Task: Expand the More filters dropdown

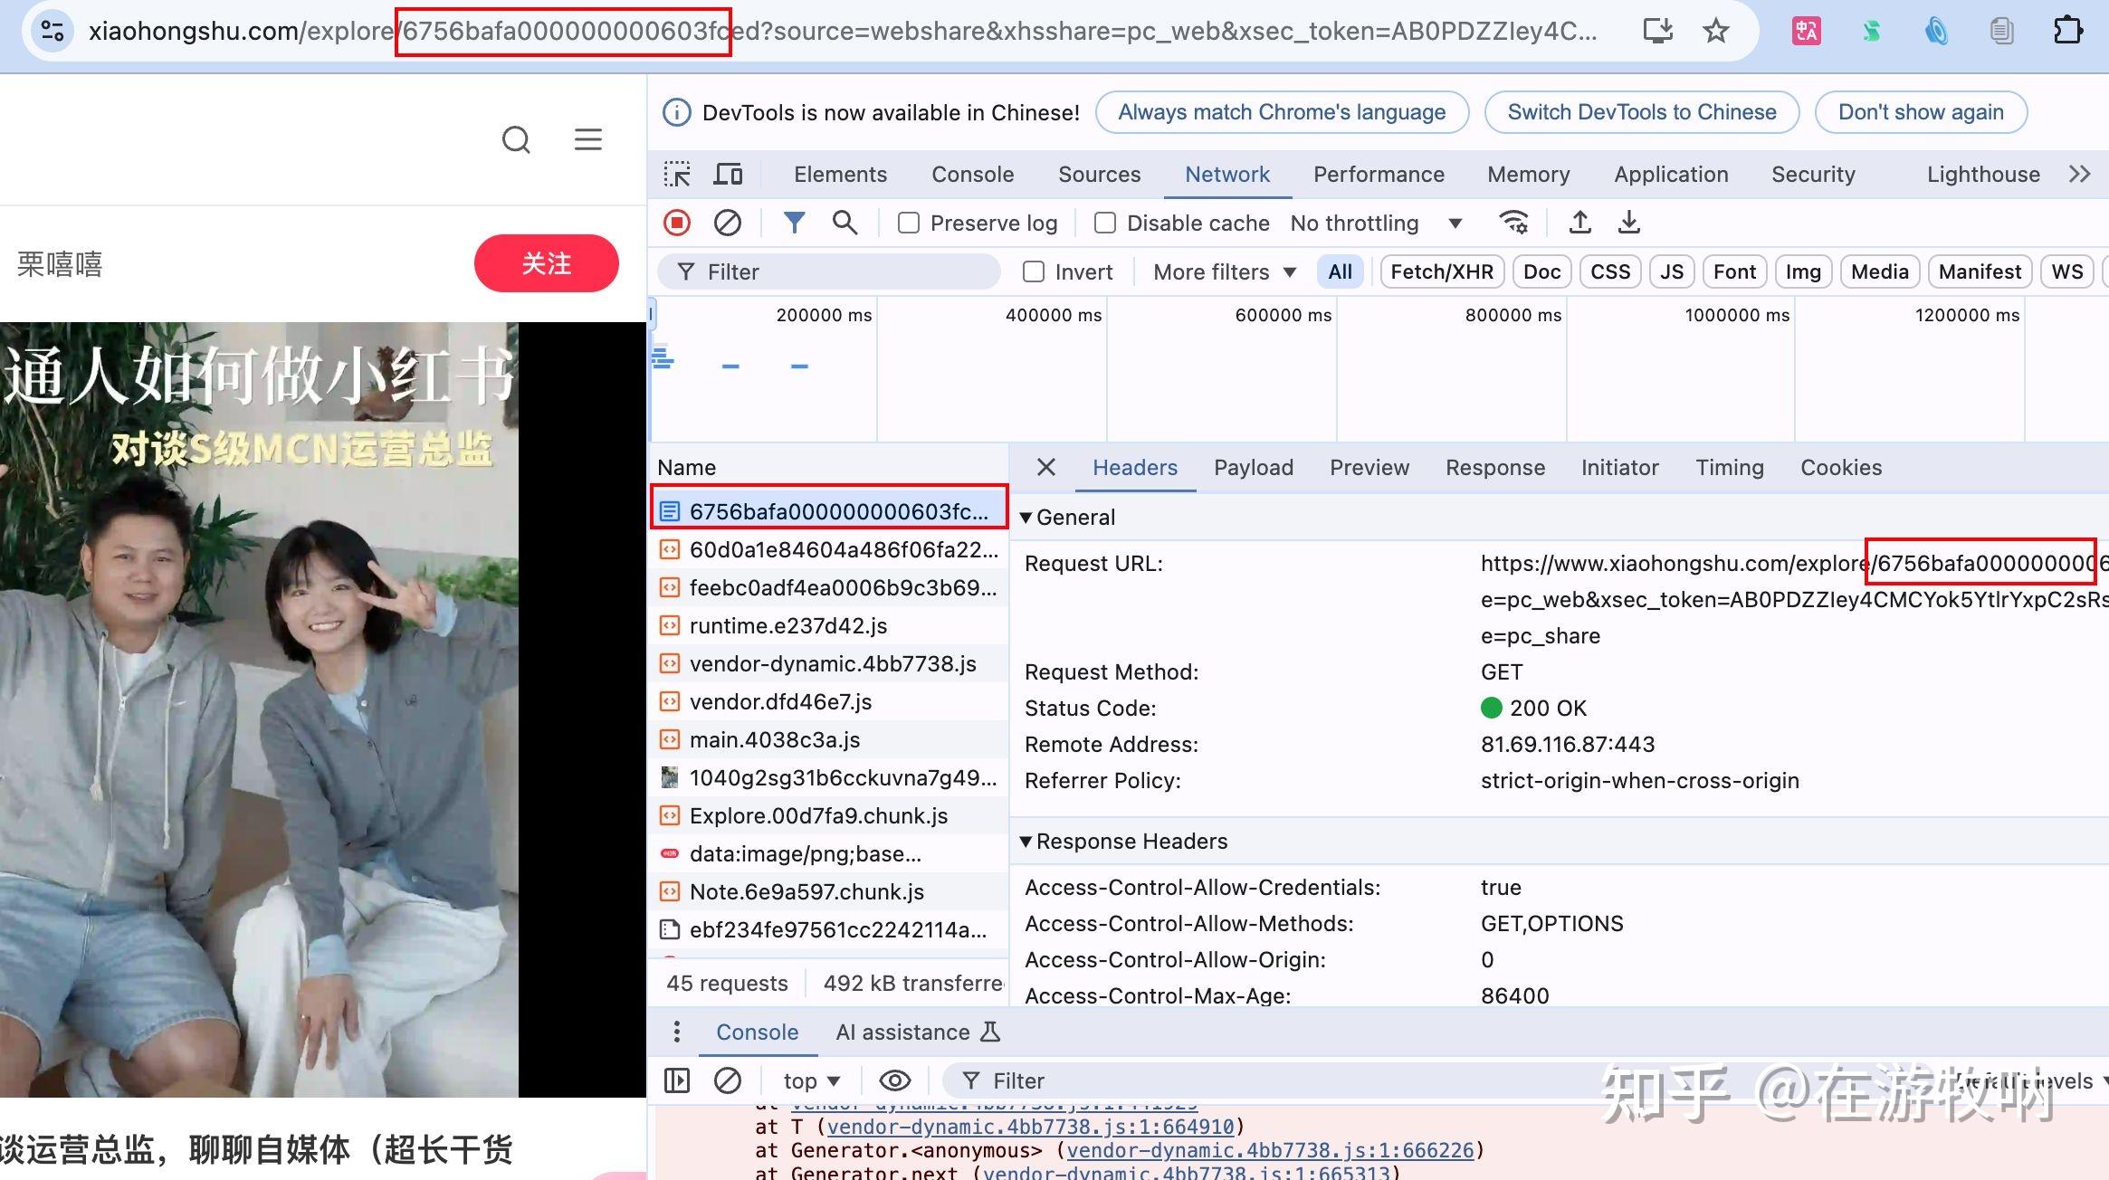Action: coord(1224,271)
